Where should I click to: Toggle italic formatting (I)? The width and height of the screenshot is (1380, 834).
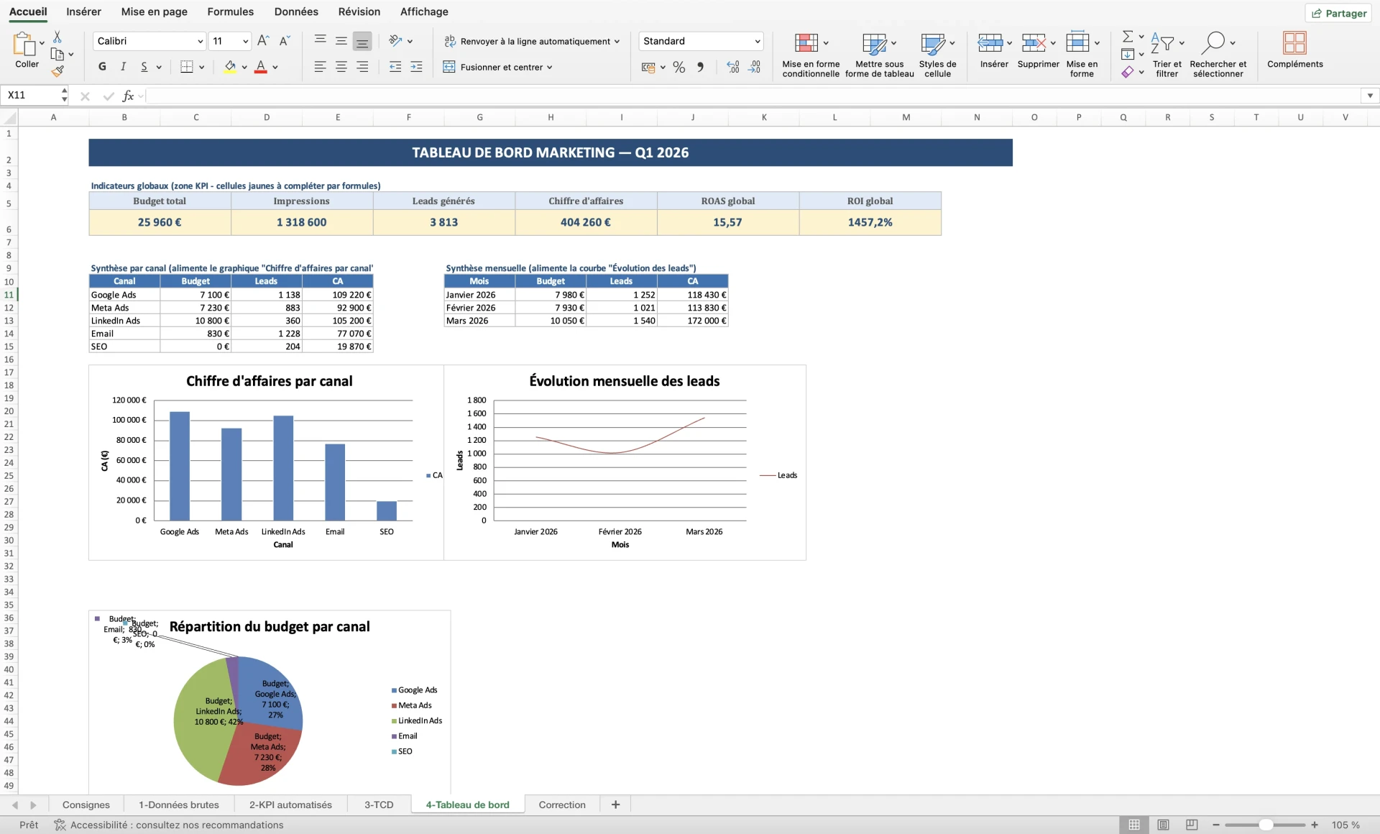(x=123, y=67)
